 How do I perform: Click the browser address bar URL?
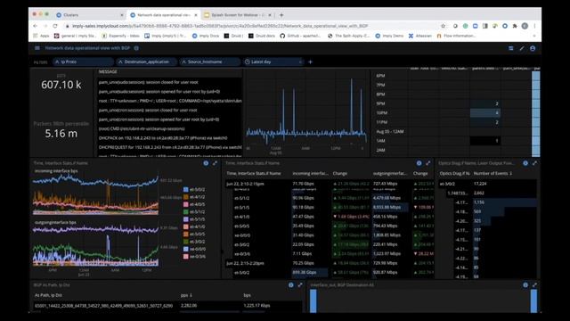220,26
